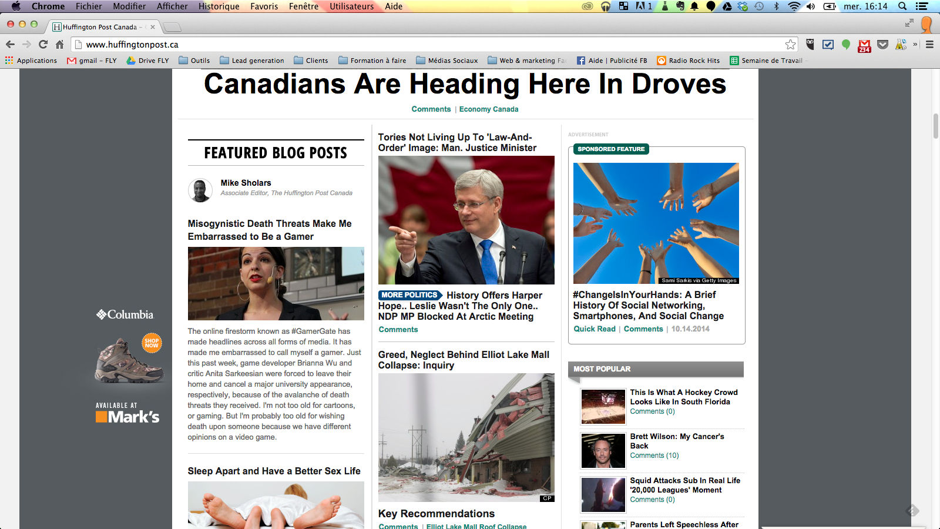This screenshot has width=940, height=529.
Task: Open the Utilisateurs menu
Action: 351,6
